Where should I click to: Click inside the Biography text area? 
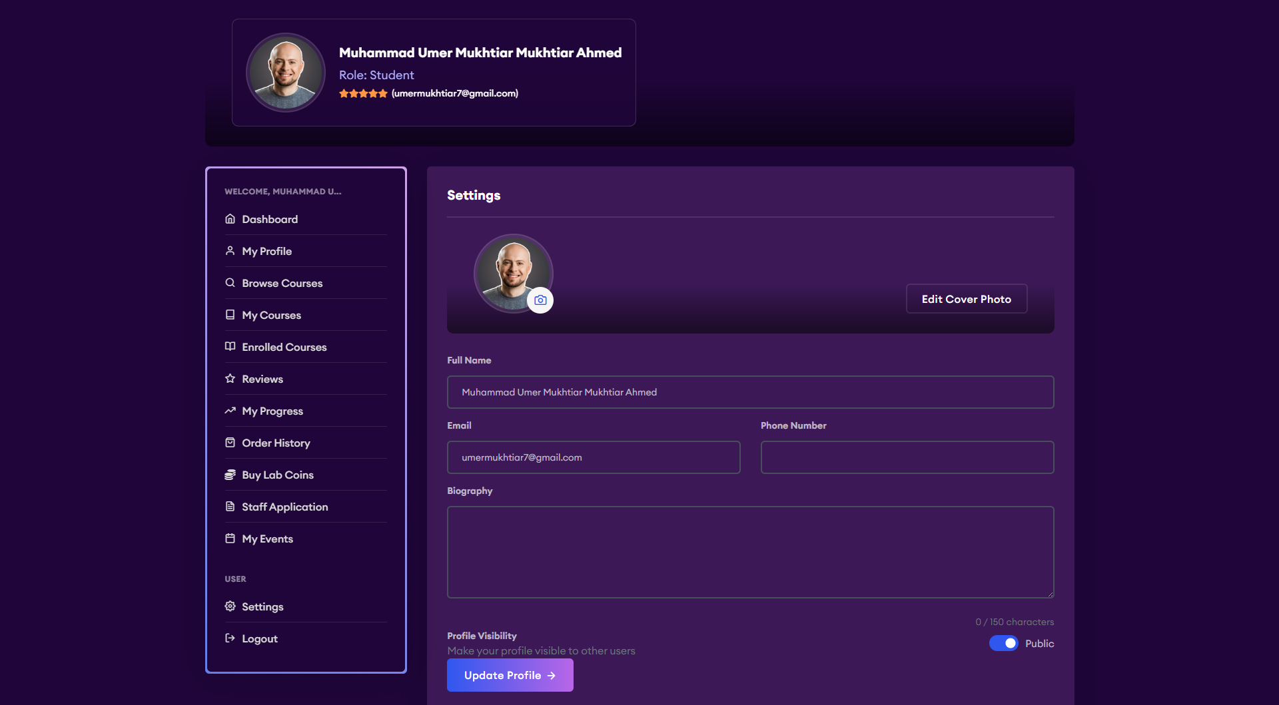tap(751, 552)
